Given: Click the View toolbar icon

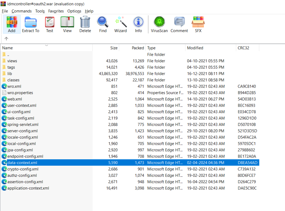Looking at the screenshot, I should 67,24.
